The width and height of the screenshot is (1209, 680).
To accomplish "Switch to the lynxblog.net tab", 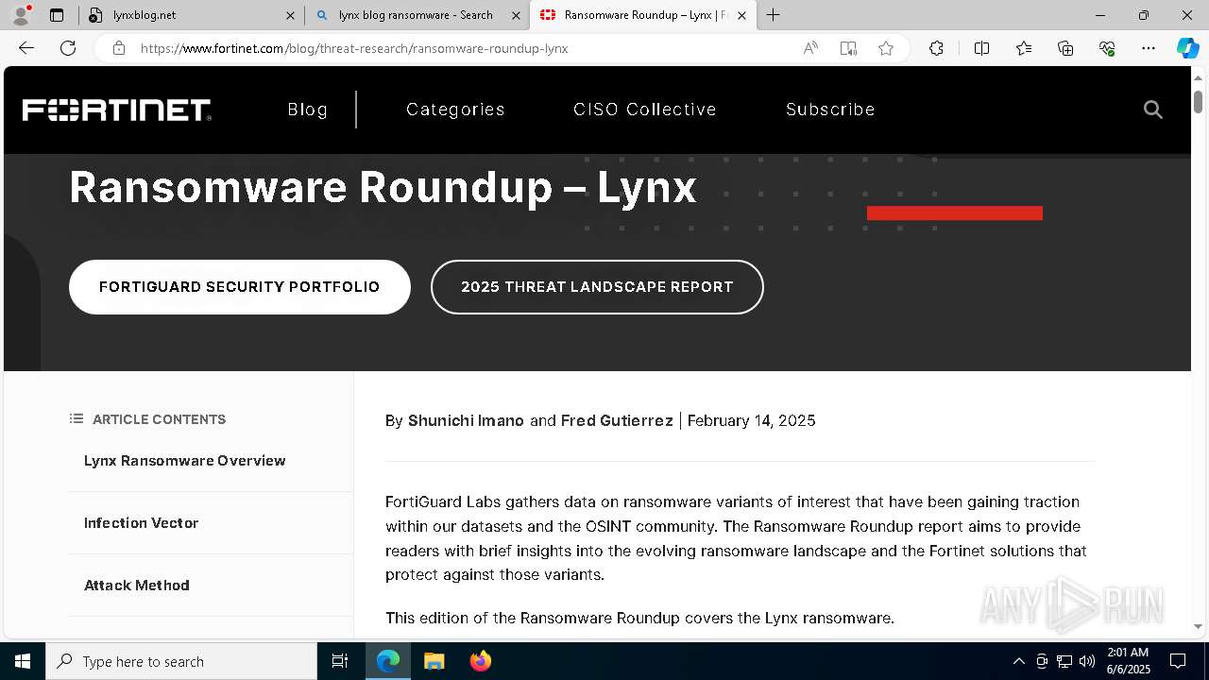I will point(192,15).
